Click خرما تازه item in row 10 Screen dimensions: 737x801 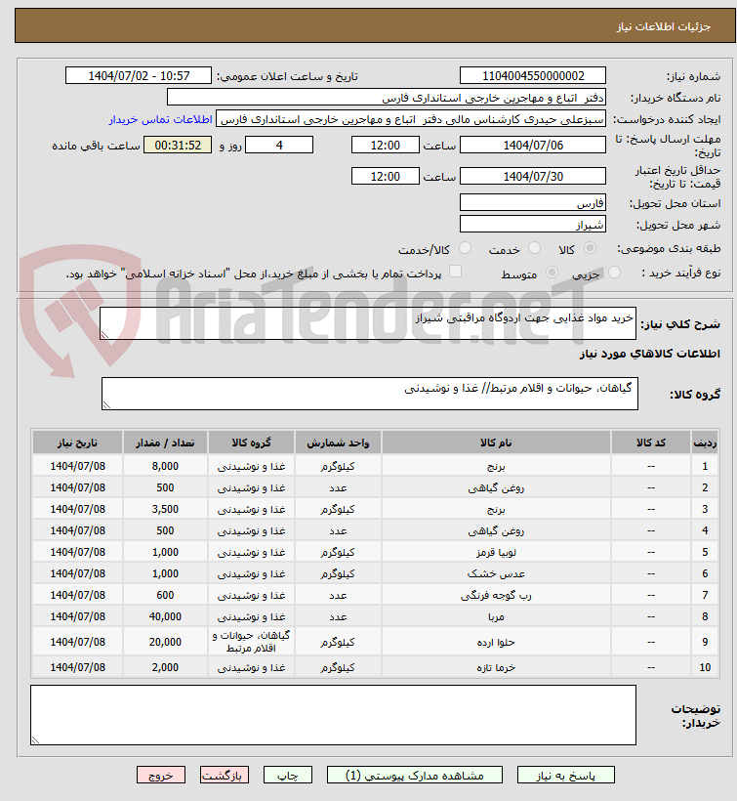coord(496,667)
